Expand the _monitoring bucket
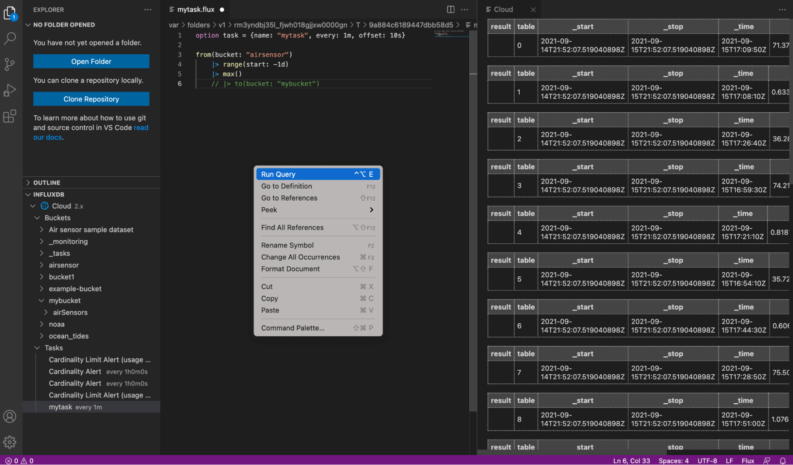Image resolution: width=793 pixels, height=465 pixels. (x=42, y=242)
